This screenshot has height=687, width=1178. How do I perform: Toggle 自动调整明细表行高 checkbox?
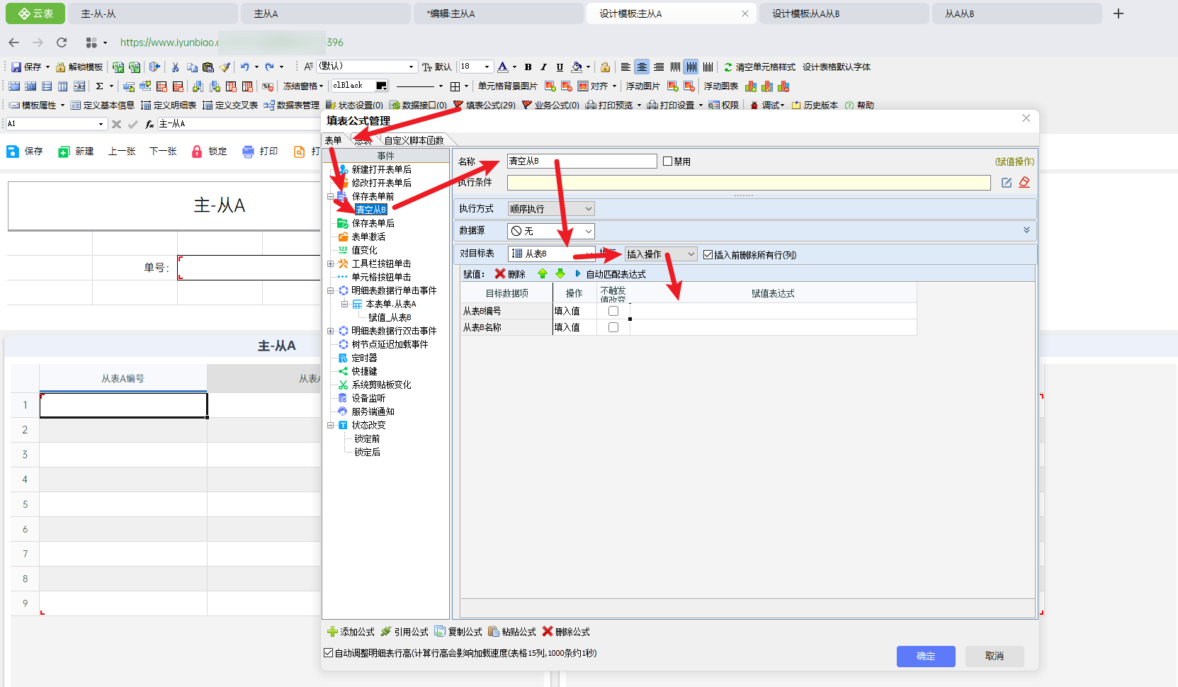point(328,653)
